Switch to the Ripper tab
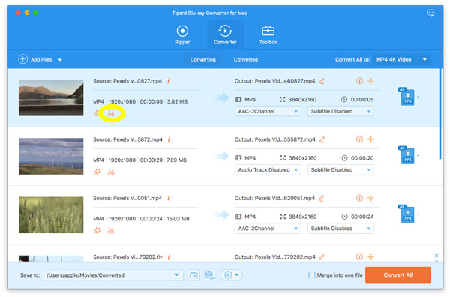 coord(182,35)
